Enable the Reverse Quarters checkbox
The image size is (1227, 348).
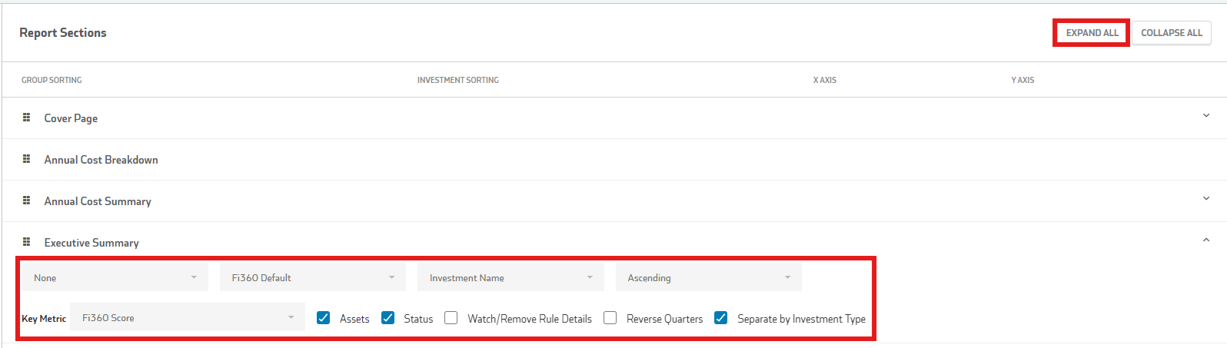(x=610, y=318)
